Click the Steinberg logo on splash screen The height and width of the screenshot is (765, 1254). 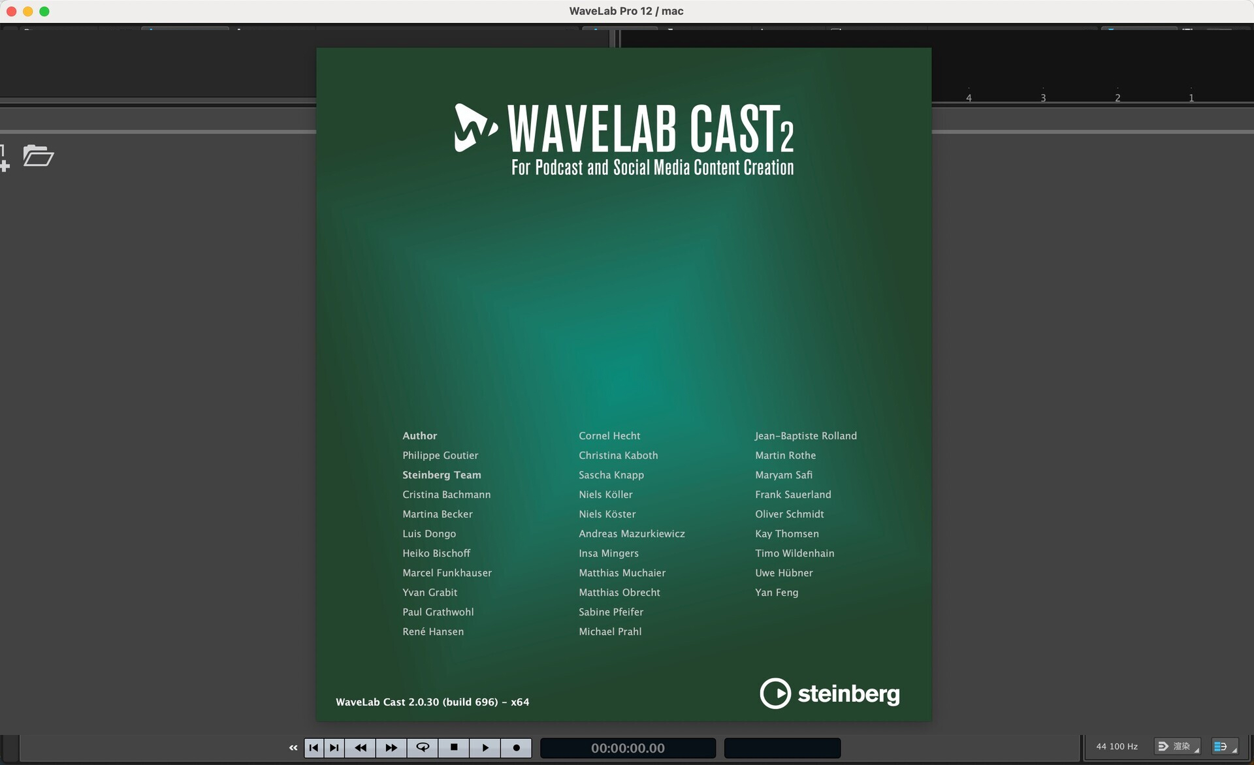[x=829, y=693]
